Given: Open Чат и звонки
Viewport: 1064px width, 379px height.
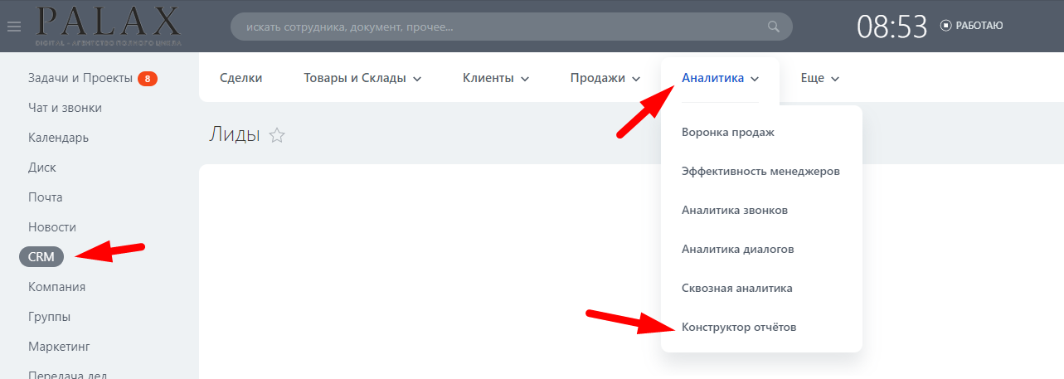Looking at the screenshot, I should (65, 108).
